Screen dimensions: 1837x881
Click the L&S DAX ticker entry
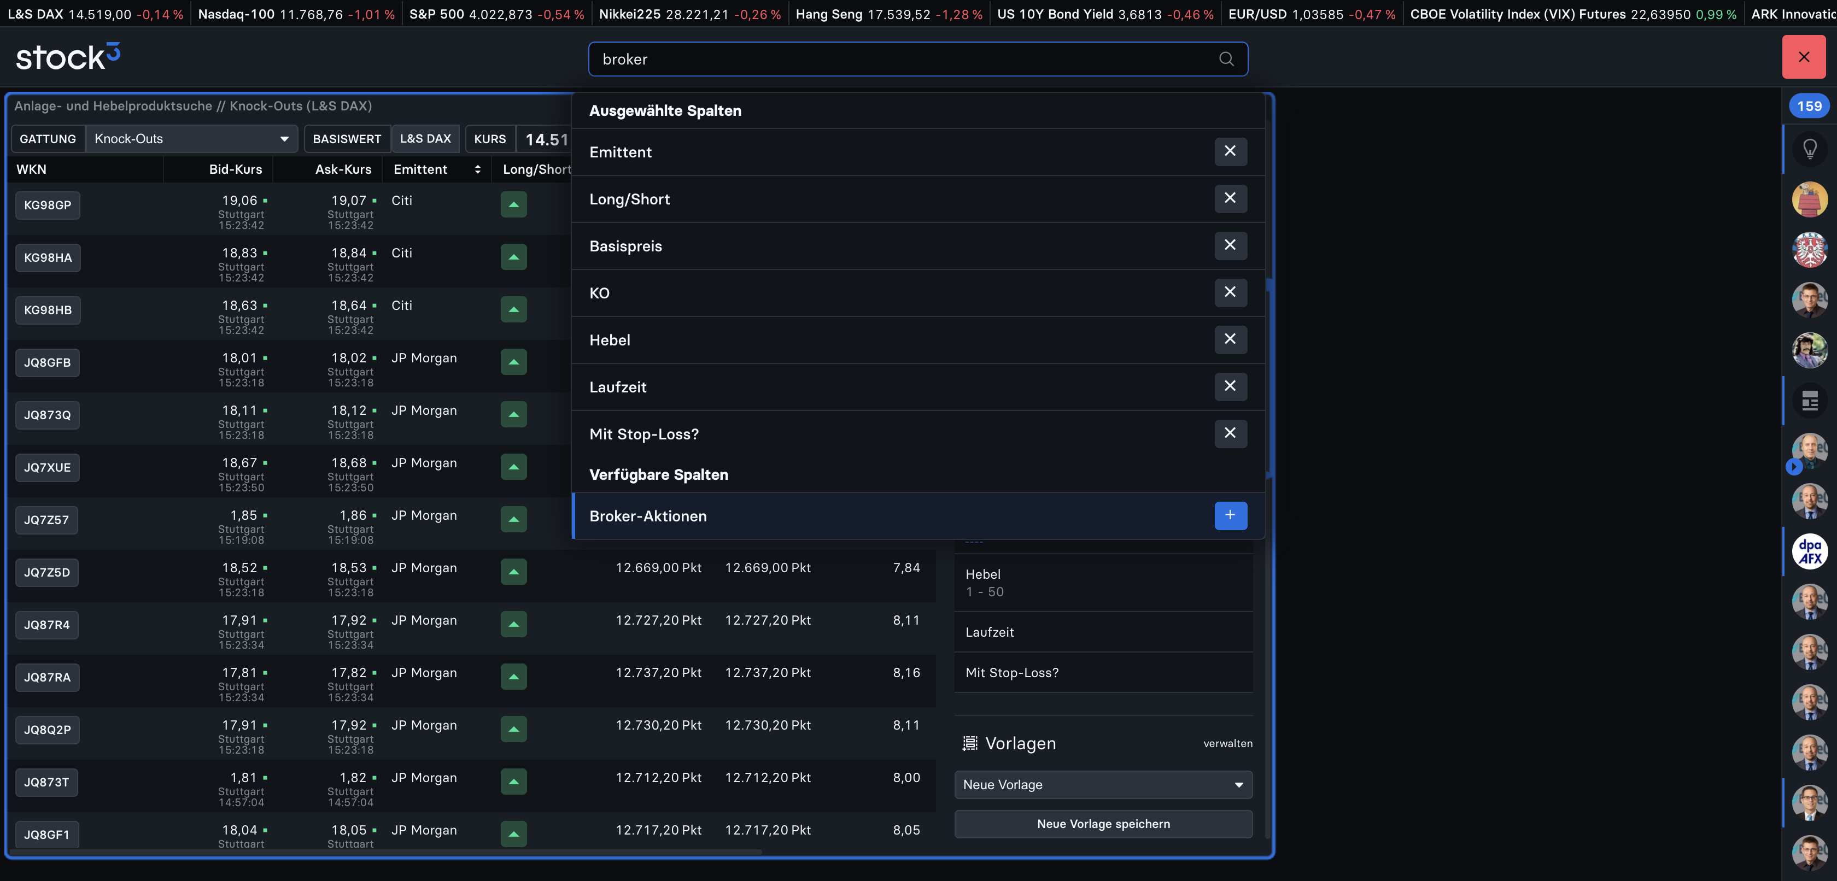[96, 14]
